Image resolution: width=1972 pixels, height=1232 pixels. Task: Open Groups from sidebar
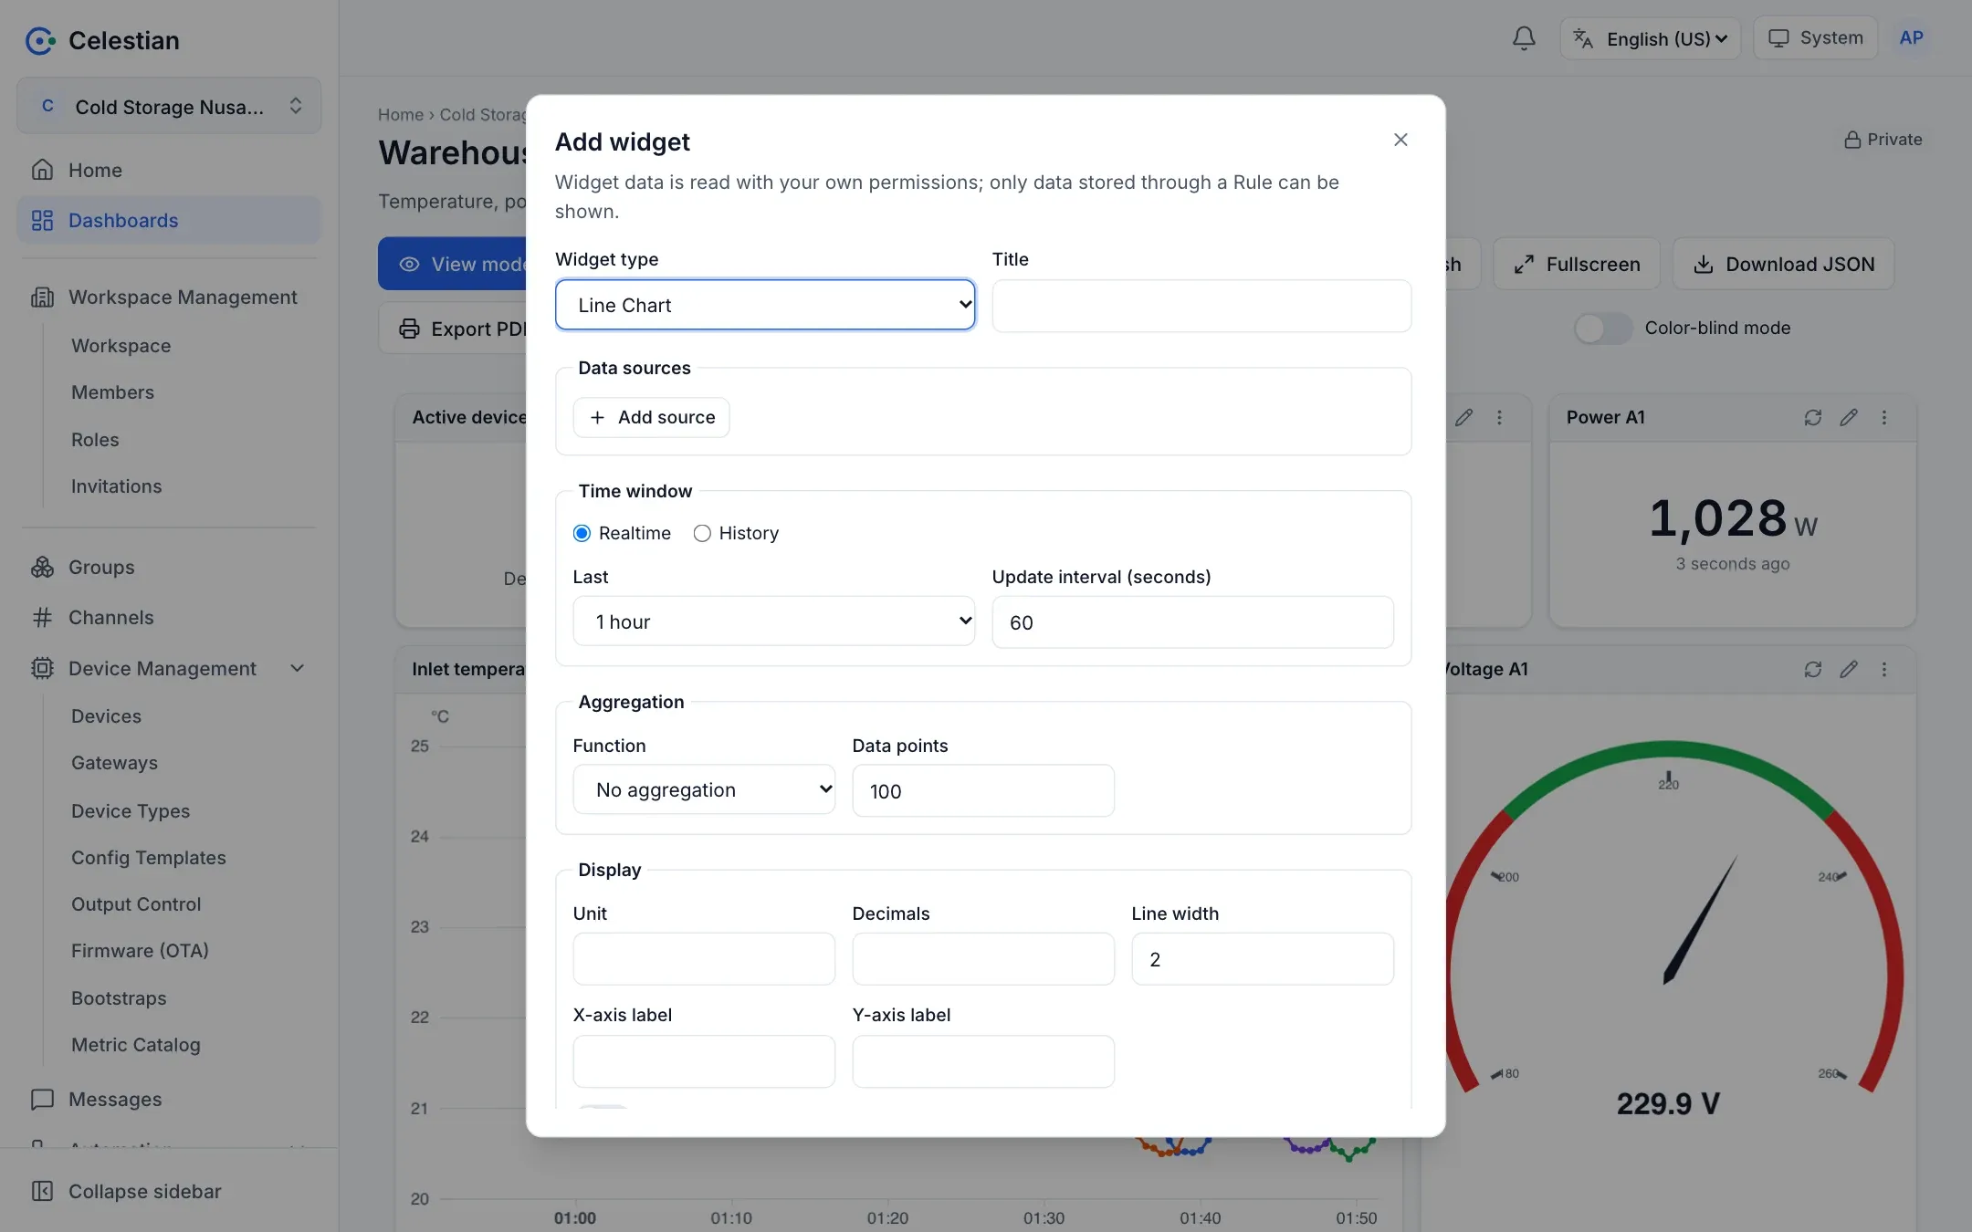click(168, 567)
